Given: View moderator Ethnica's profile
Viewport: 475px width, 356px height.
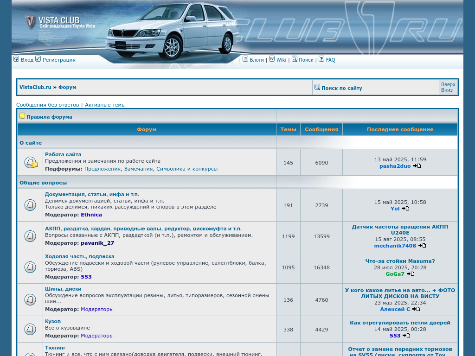Looking at the screenshot, I should (91, 215).
